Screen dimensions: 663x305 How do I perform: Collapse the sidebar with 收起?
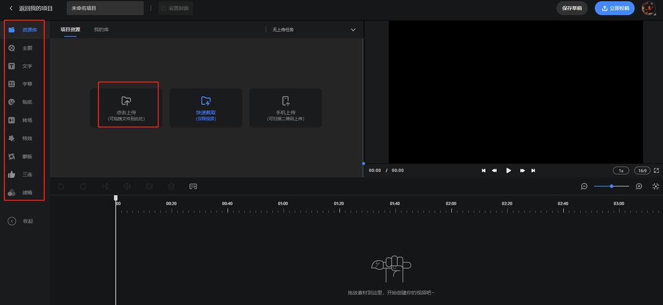[21, 221]
